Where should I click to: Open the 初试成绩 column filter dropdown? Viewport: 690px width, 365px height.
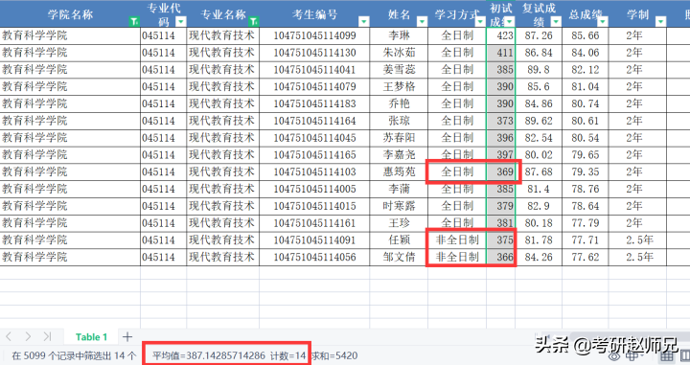510,21
